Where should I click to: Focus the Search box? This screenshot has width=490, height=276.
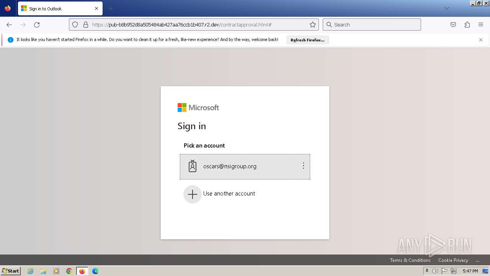coord(372,25)
